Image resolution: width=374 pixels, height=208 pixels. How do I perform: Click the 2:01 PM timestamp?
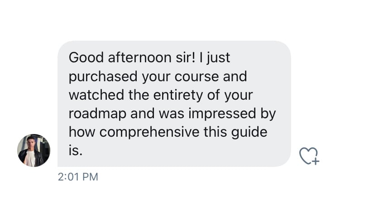78,177
